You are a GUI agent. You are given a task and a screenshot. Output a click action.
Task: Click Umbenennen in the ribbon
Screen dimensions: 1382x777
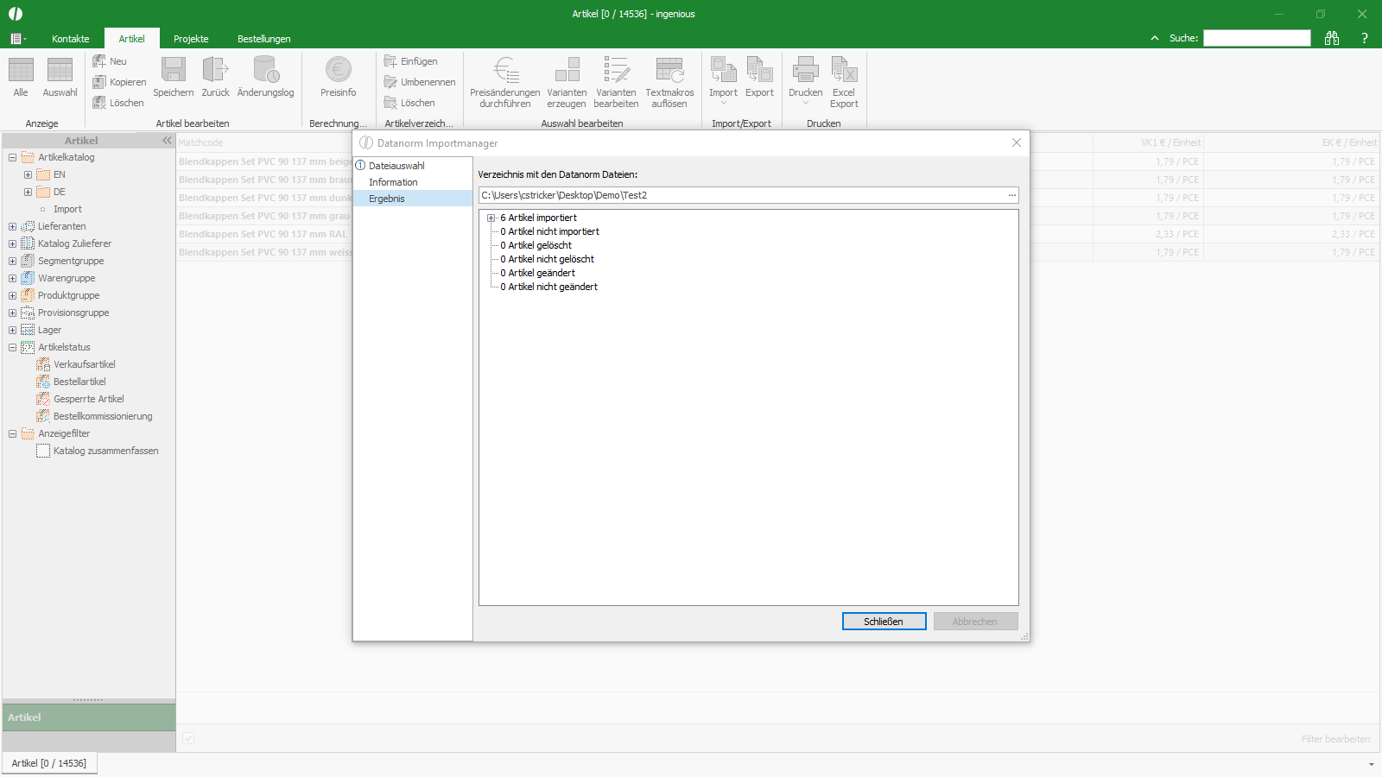(420, 82)
